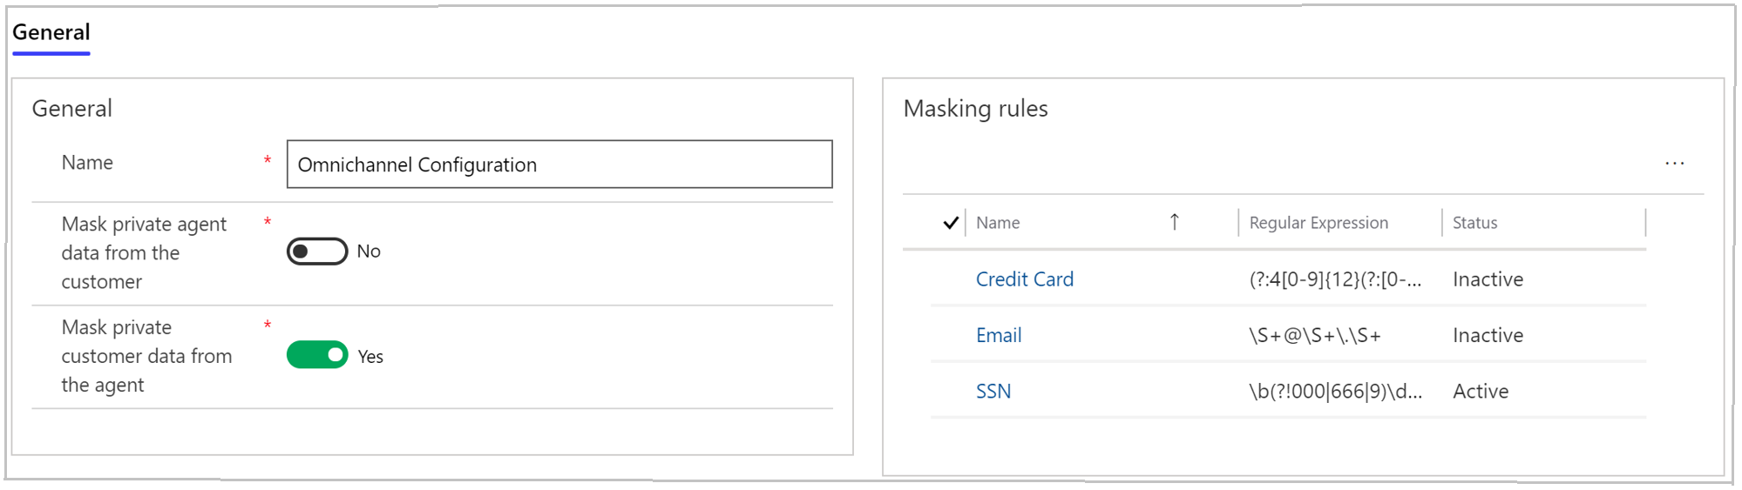Click the Masking rules section heading
Viewport: 1742px width, 490px height.
(x=975, y=109)
